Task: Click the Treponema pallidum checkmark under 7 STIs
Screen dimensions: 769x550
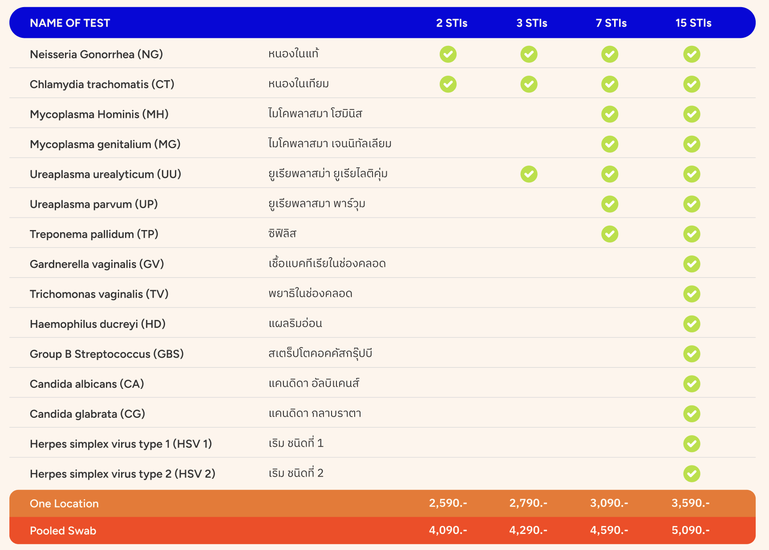Action: pyautogui.click(x=610, y=234)
